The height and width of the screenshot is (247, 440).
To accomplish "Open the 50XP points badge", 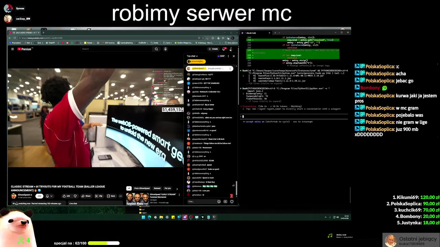I will coord(222,56).
